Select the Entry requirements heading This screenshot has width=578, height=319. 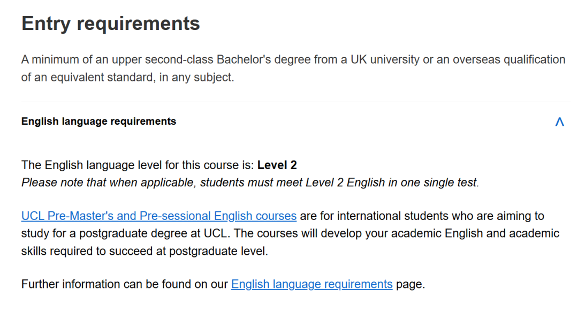(110, 23)
